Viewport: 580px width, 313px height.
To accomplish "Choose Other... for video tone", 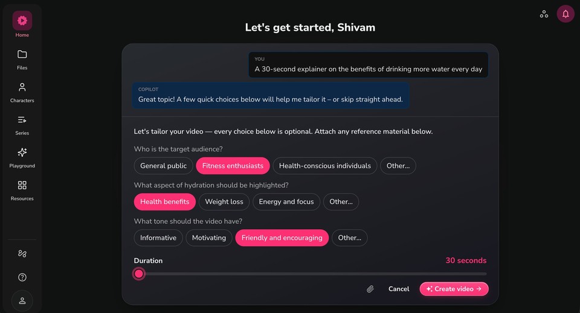I will tap(350, 238).
